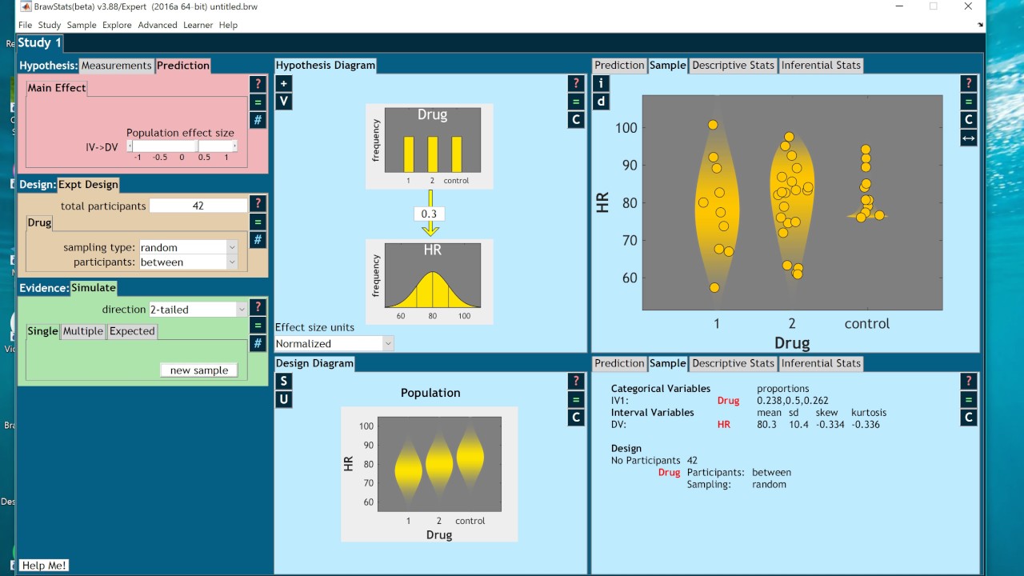The width and height of the screenshot is (1024, 576).
Task: Select the Expected tab in Evidence
Action: click(132, 331)
